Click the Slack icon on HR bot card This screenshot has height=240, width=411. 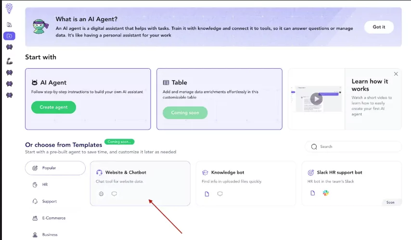pyautogui.click(x=326, y=193)
